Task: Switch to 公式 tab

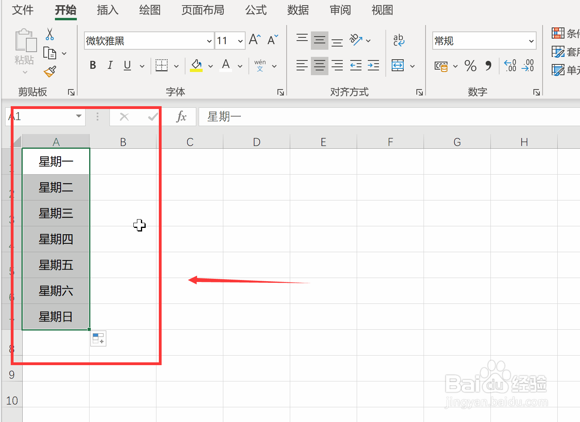Action: tap(256, 10)
